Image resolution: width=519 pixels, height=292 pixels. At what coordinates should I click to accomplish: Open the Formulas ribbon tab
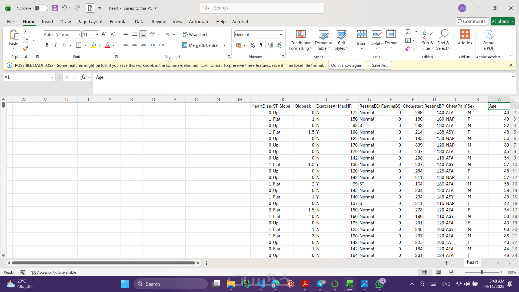coord(119,22)
